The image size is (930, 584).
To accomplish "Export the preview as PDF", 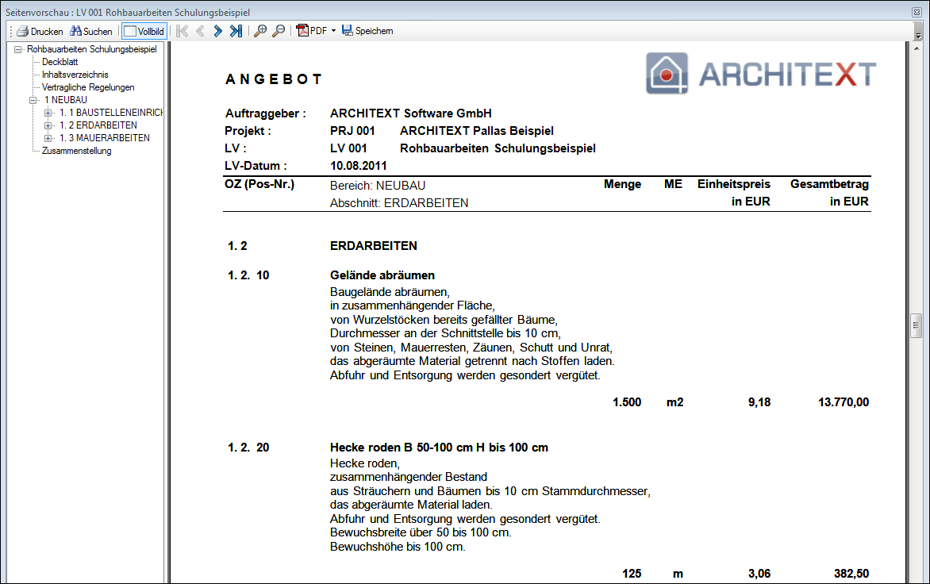I will [312, 31].
